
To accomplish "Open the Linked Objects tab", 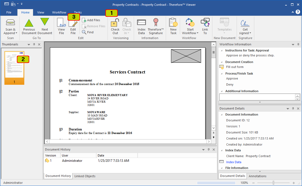I will 85,176.
